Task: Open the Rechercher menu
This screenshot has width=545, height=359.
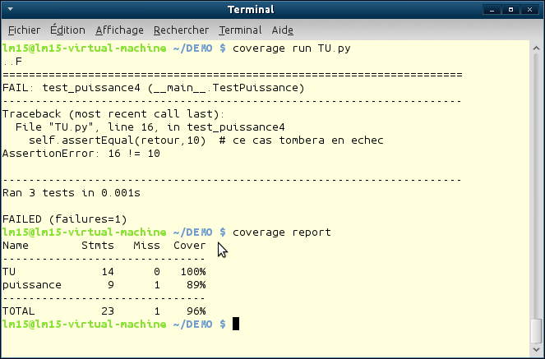Action: (181, 30)
